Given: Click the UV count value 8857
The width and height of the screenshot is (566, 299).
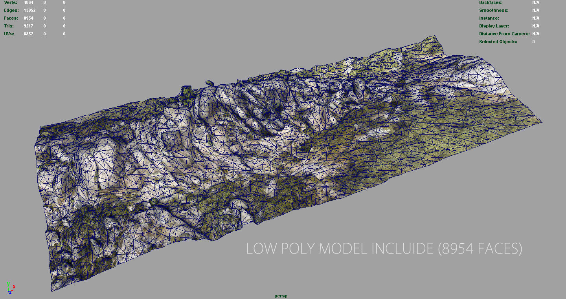Looking at the screenshot, I should [29, 34].
